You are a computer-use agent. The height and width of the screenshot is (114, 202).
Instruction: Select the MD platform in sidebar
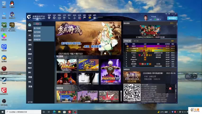(30, 40)
